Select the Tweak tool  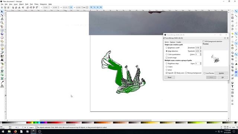2,19
